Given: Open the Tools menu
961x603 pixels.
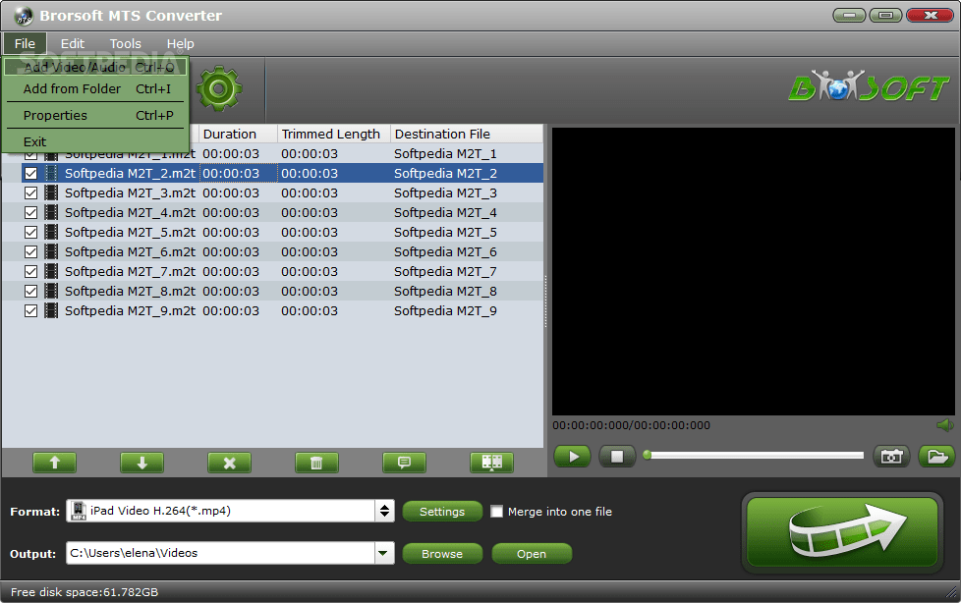Looking at the screenshot, I should (126, 43).
